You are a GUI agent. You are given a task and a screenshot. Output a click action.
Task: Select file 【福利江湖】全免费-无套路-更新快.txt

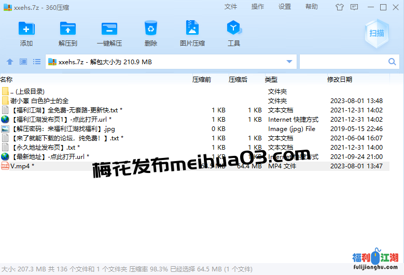tap(67, 110)
